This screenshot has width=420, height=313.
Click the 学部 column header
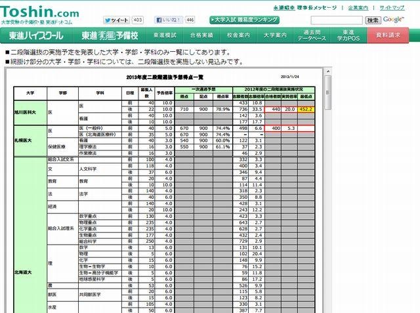[63, 93]
